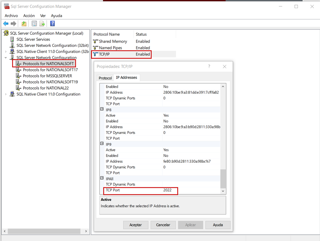Viewport: 320px width, 241px height.
Task: Collapse the IP9 section
Action: click(x=102, y=144)
